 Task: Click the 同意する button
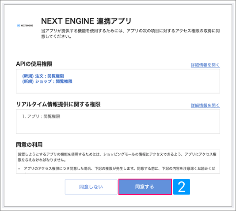point(145,187)
